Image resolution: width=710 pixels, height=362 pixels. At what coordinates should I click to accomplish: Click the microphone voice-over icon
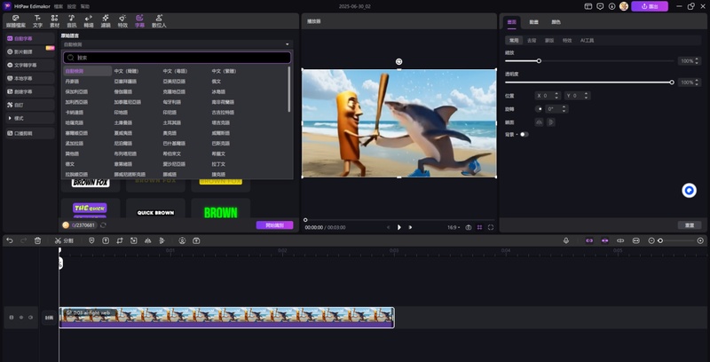click(566, 240)
